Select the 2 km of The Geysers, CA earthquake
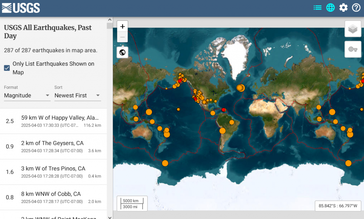 [53, 147]
